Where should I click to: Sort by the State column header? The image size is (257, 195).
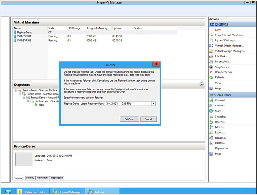[x=57, y=28]
